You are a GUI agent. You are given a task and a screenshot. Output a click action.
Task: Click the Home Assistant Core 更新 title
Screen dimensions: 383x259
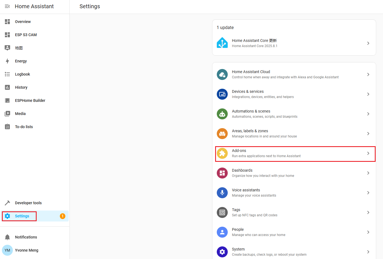click(254, 41)
